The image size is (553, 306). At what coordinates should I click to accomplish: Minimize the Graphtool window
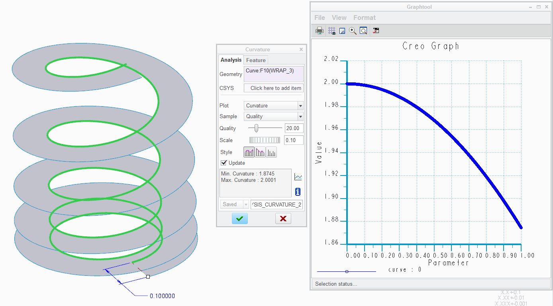[x=531, y=7]
